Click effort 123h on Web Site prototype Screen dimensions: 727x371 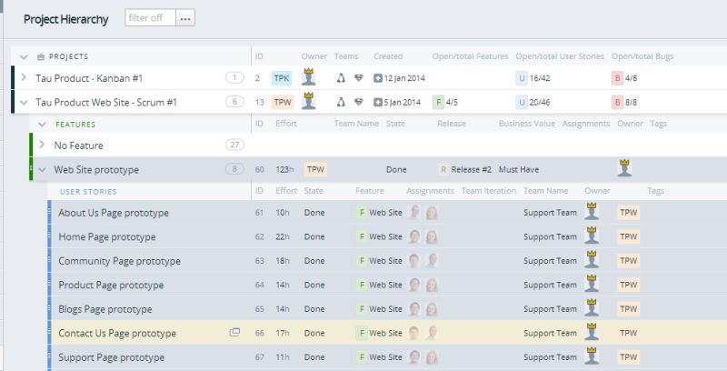pos(284,170)
